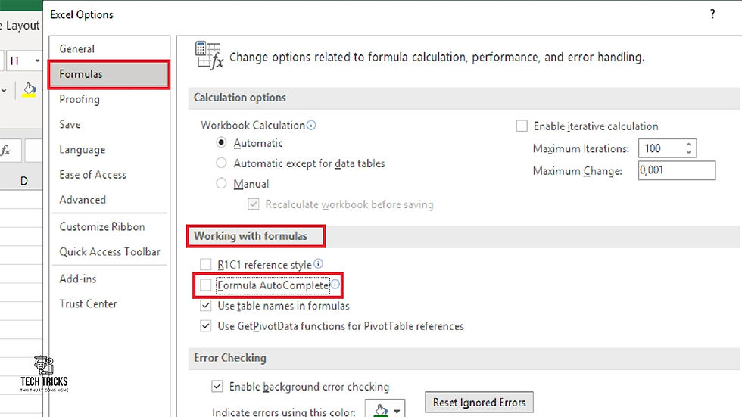Open Ease of Access category
The width and height of the screenshot is (742, 417).
[109, 175]
